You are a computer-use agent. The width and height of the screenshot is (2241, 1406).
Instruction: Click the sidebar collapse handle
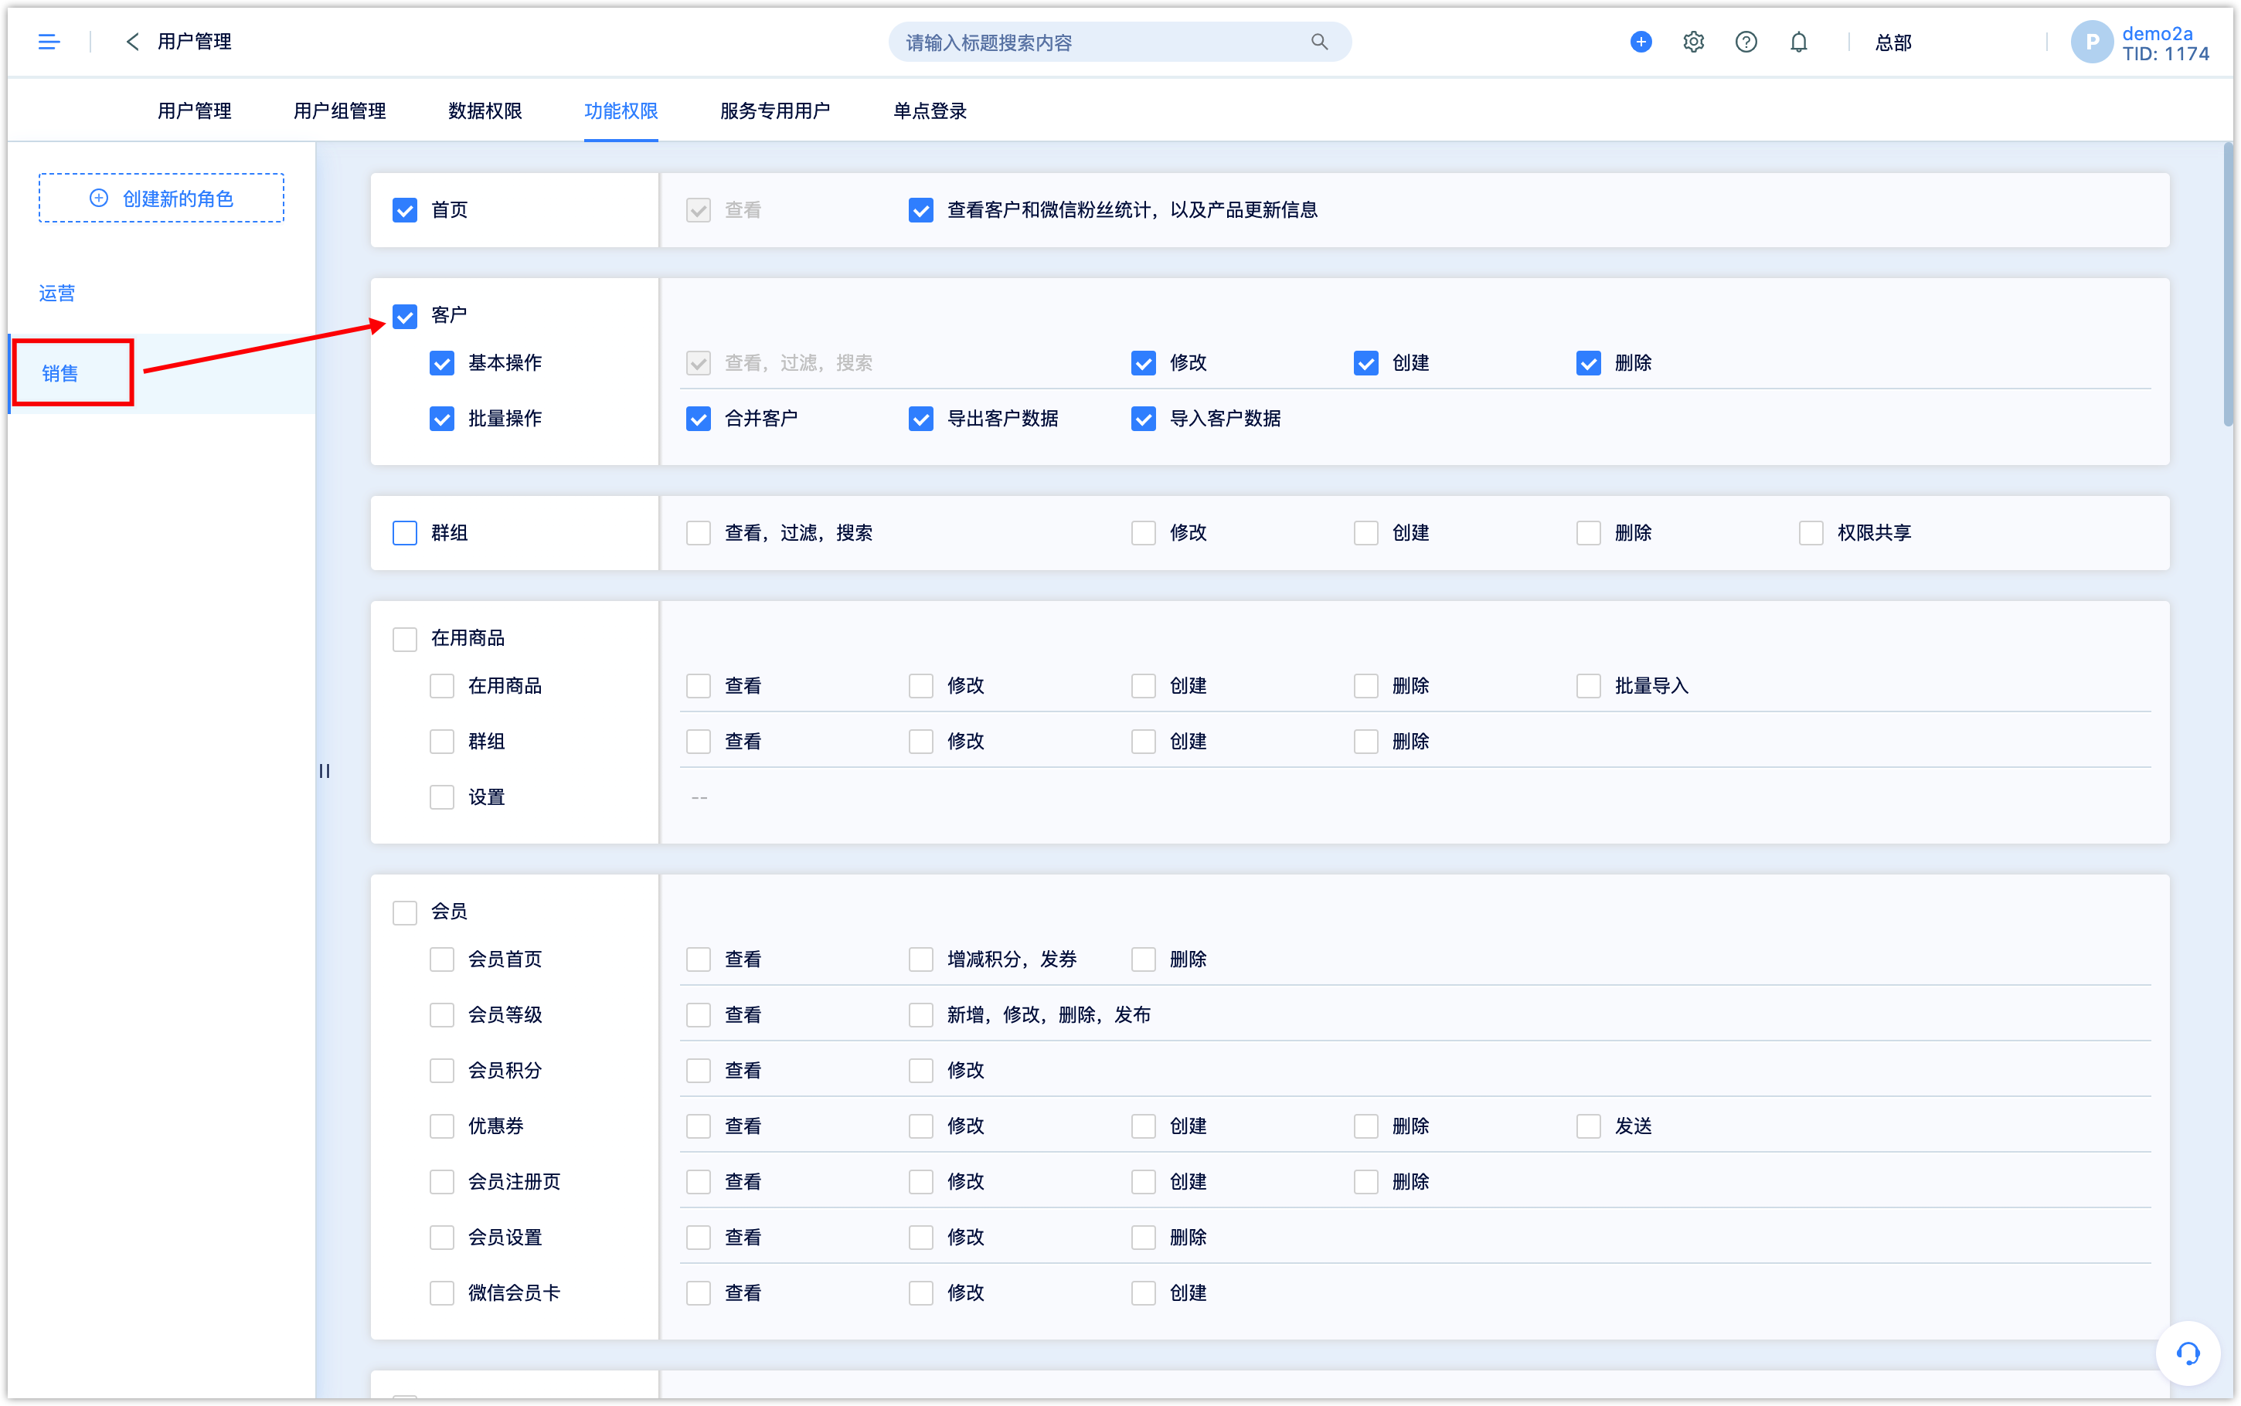[x=324, y=771]
